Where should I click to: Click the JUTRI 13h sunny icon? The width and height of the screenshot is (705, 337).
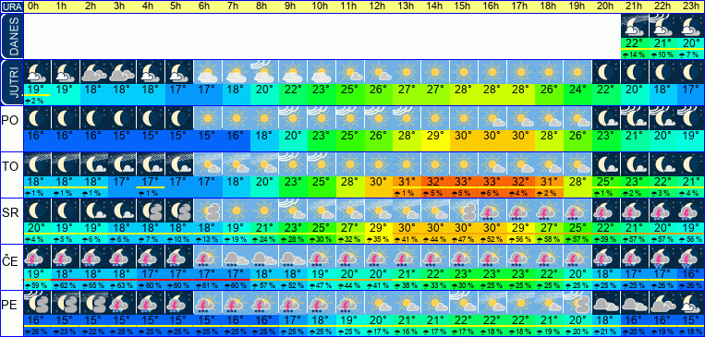click(407, 72)
